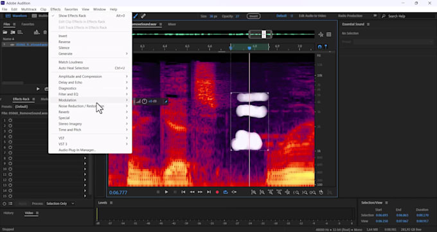The height and width of the screenshot is (232, 437).
Task: Open effect chooser arrow for slot 12
Action: (85, 180)
